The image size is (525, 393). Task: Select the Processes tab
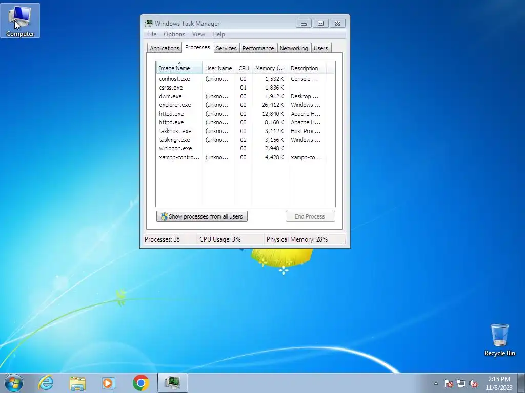(x=197, y=47)
